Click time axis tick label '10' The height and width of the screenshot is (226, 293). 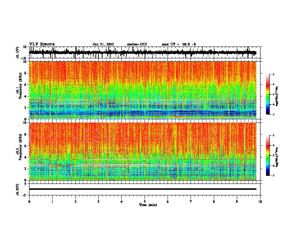click(260, 202)
